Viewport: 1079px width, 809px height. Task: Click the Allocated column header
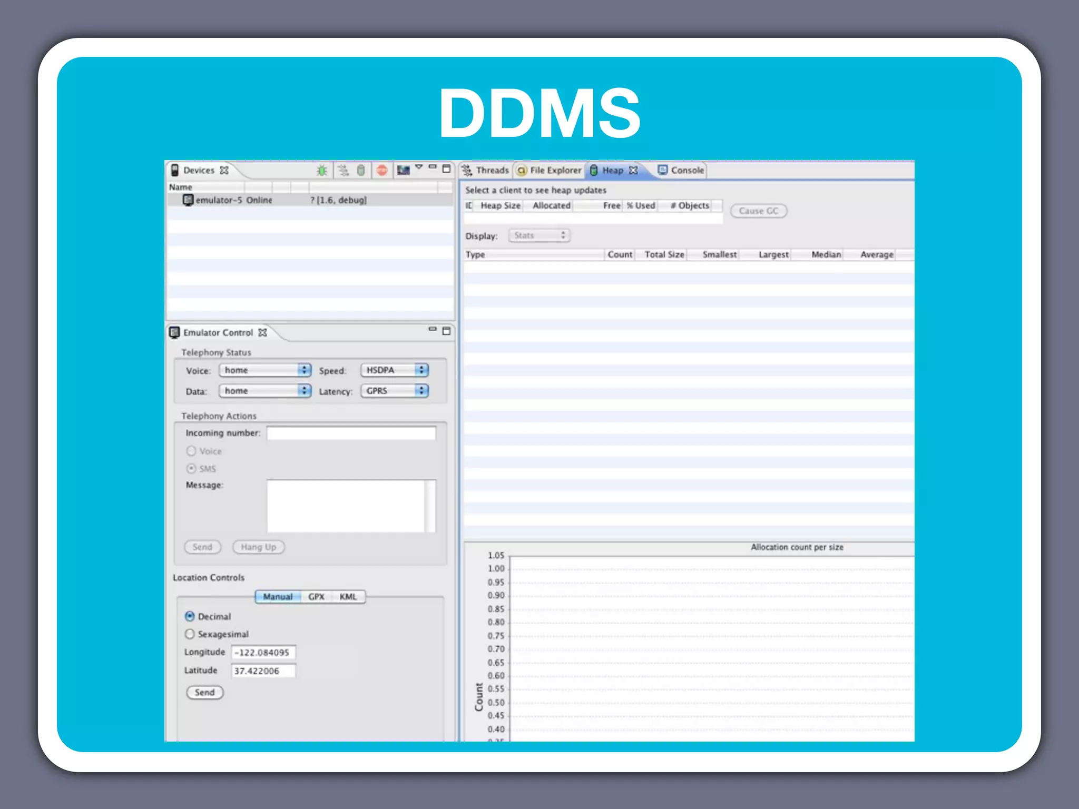(548, 205)
